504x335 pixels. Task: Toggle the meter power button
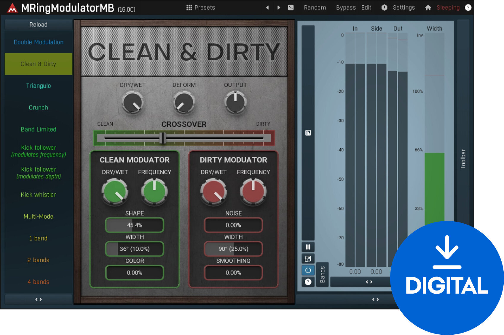[x=308, y=270]
